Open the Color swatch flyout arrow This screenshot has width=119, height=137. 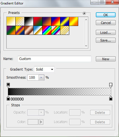(x=41, y=122)
